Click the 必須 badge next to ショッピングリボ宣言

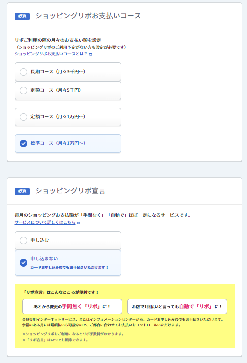tap(22, 191)
